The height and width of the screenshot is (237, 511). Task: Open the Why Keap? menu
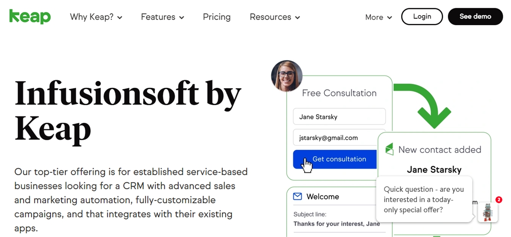click(96, 17)
